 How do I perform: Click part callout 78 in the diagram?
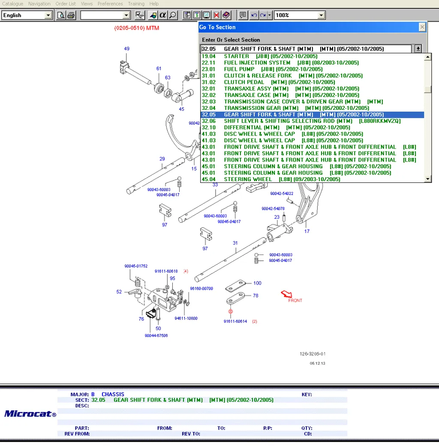[256, 296]
